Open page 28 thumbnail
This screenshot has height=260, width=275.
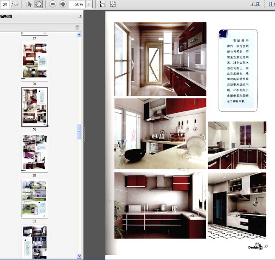click(x=34, y=61)
